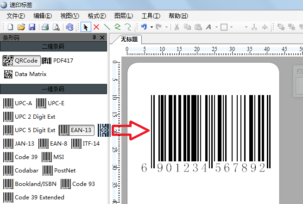Click the help book icon in the toolbar

coord(69,27)
